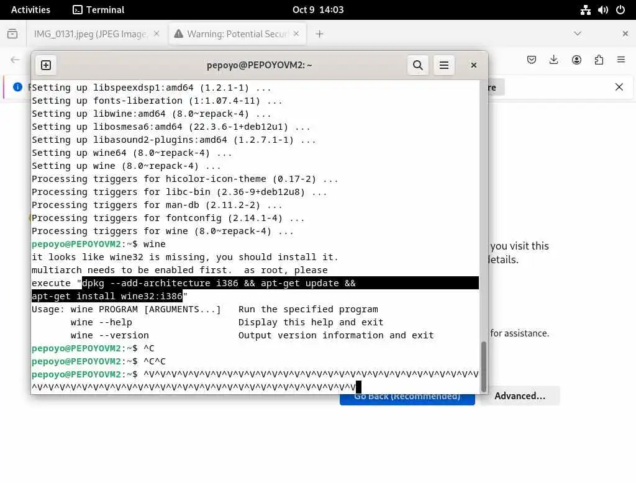Close the Warning Potential Security tab
636x483 pixels.
click(x=296, y=34)
